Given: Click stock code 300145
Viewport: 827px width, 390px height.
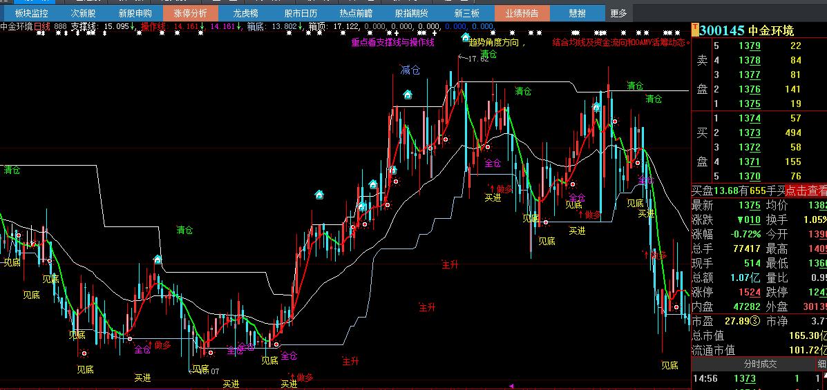Looking at the screenshot, I should click(722, 30).
